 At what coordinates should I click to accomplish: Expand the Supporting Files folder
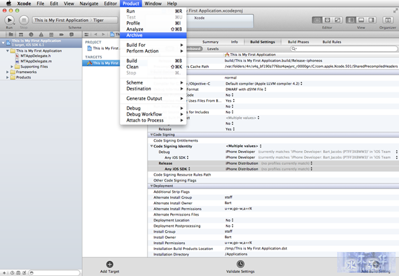pos(12,67)
